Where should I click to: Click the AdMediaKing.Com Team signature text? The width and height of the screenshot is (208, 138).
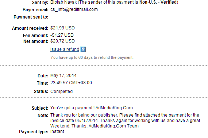coord(113,126)
